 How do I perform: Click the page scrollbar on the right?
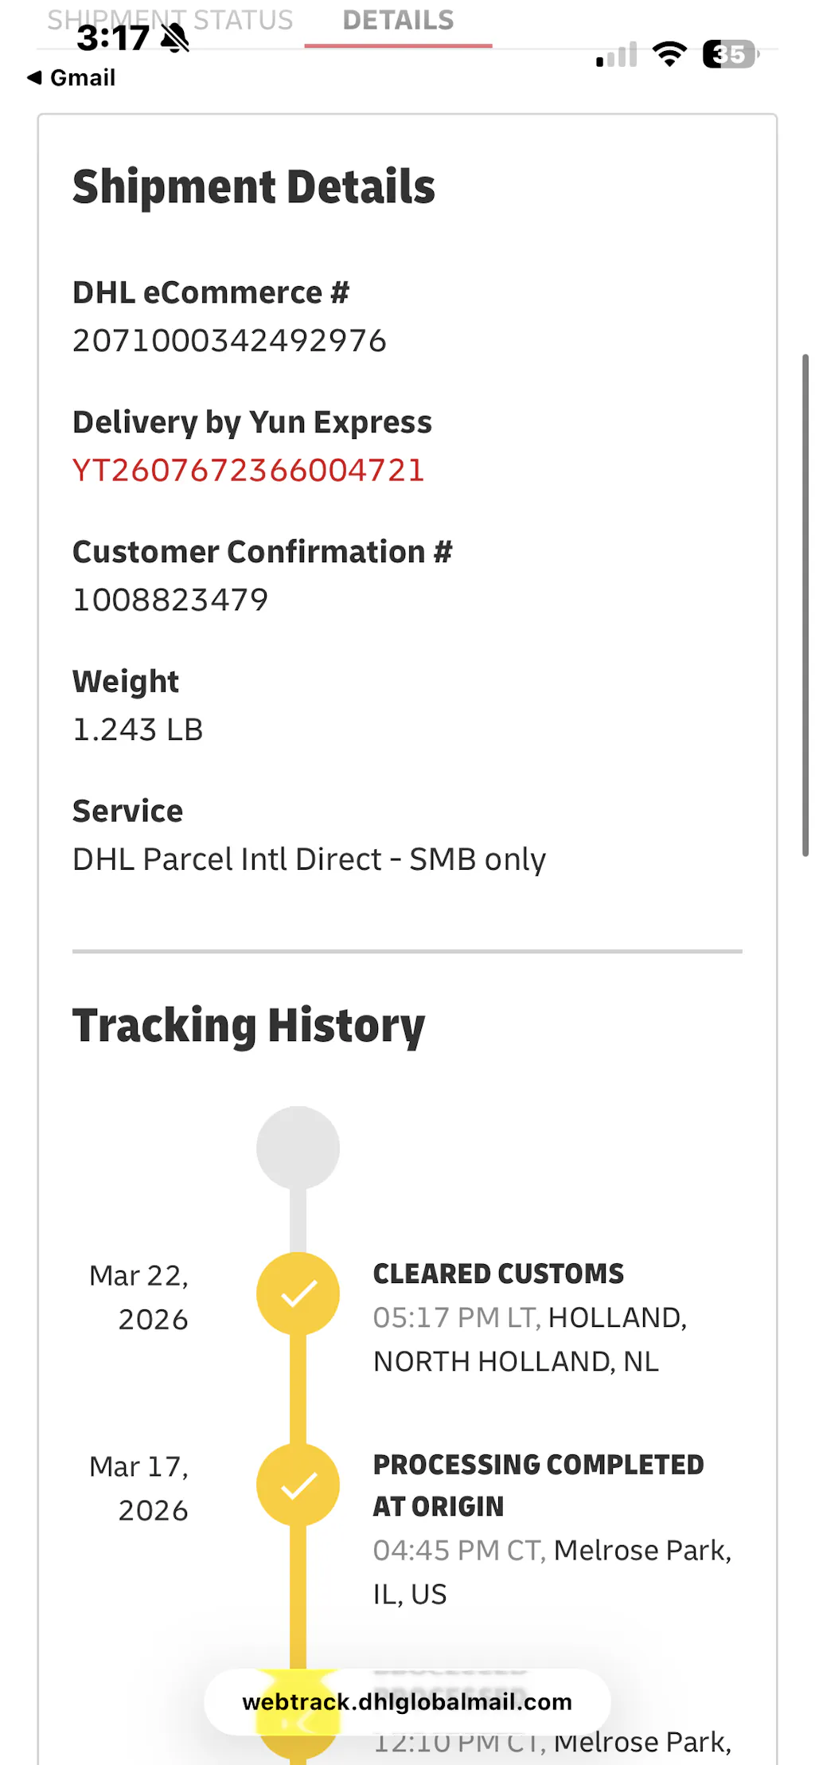coord(805,605)
